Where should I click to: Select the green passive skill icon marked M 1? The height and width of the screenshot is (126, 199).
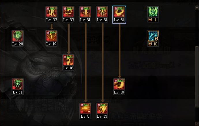(153, 12)
